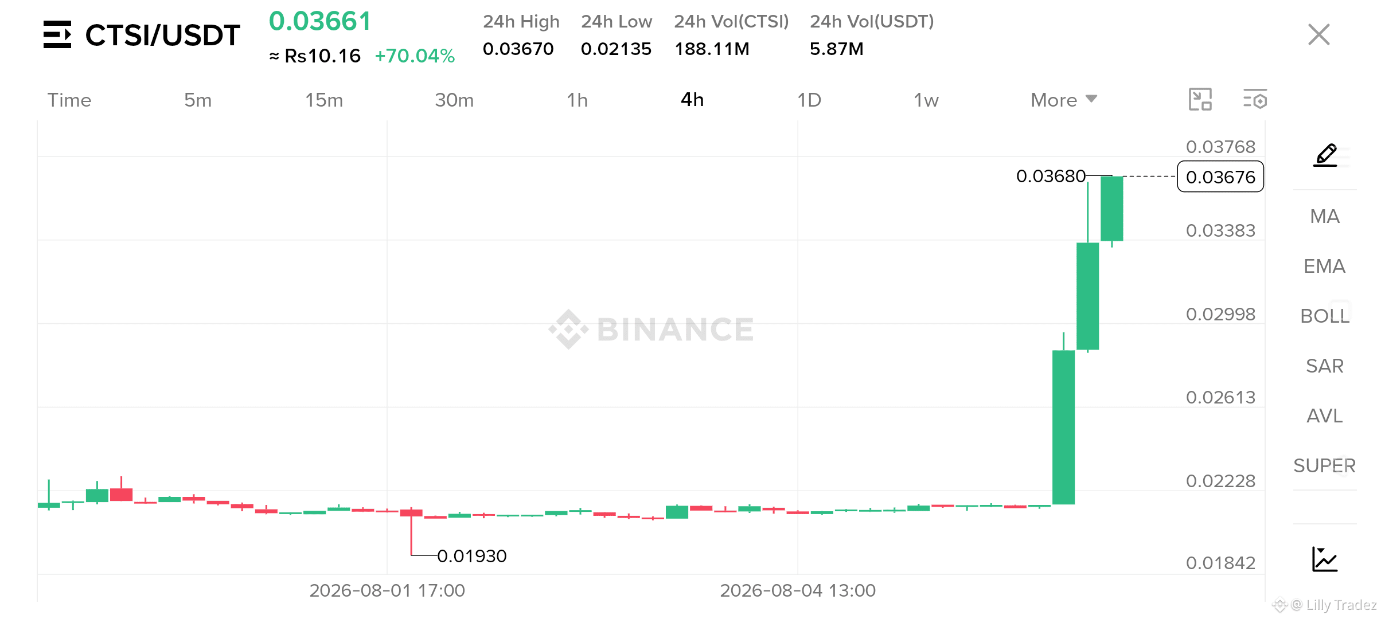Click the shrink chart layout icon
Image resolution: width=1381 pixels, height=619 pixels.
pyautogui.click(x=1200, y=99)
